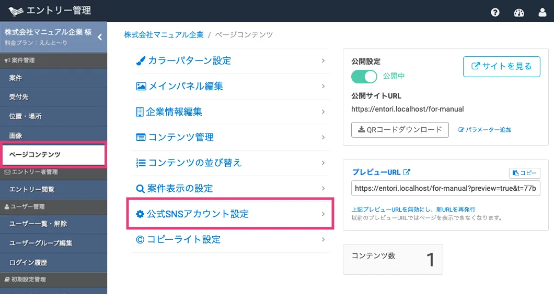Open the 案件表示の設定 menu entry
Viewport: 554px width, 294px height.
click(x=231, y=189)
